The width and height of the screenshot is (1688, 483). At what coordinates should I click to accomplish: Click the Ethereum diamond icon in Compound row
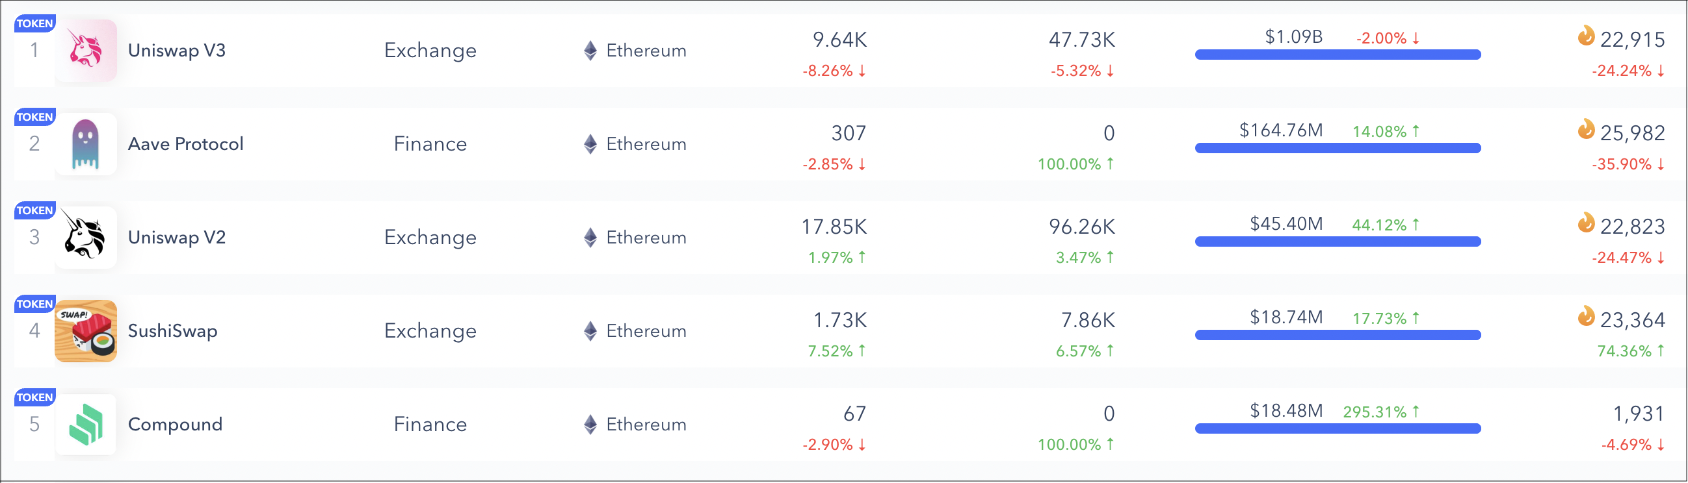(x=590, y=425)
